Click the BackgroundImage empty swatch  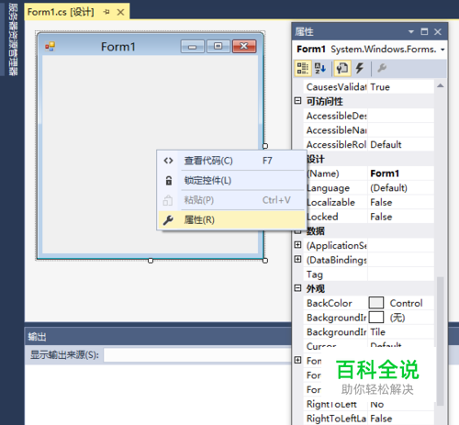tap(376, 318)
